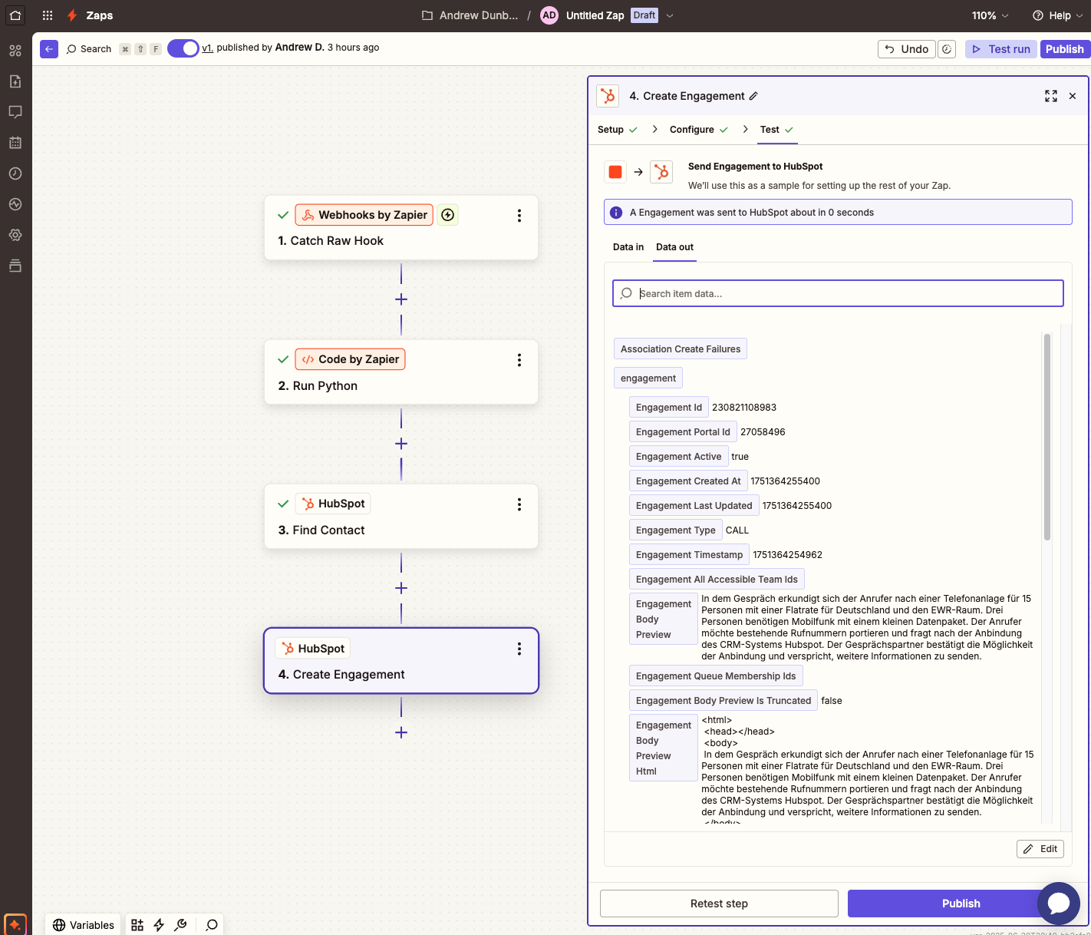Add a step after Find Contact
Screen dimensions: 1091x935
pos(401,588)
